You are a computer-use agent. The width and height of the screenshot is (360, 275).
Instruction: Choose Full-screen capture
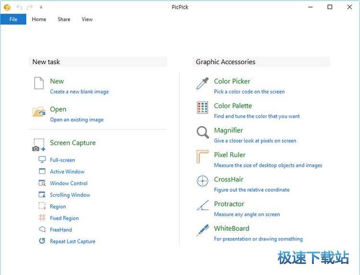tap(62, 160)
